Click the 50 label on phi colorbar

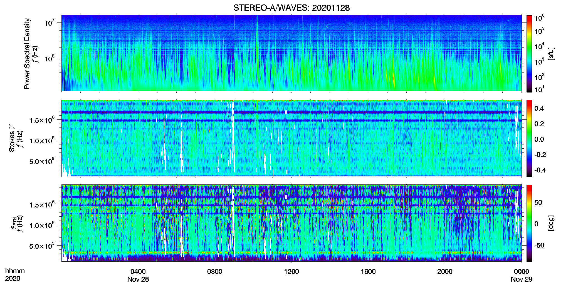pos(538,202)
